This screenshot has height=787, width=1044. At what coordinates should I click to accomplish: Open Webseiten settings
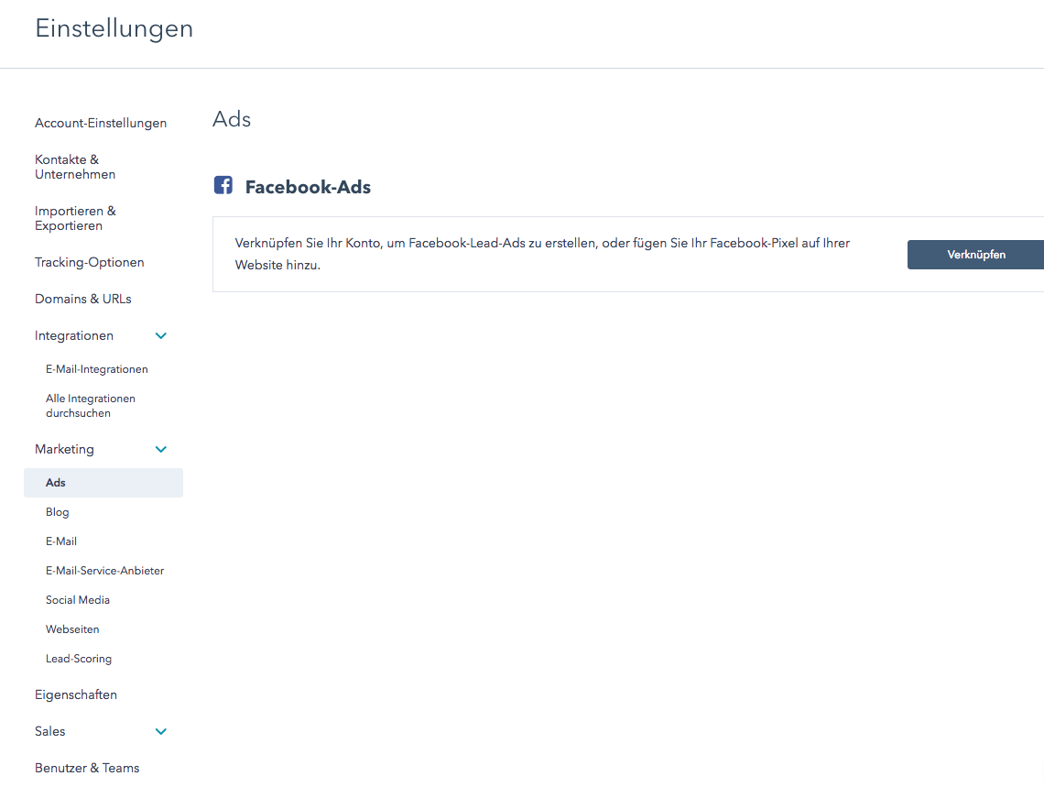[72, 629]
